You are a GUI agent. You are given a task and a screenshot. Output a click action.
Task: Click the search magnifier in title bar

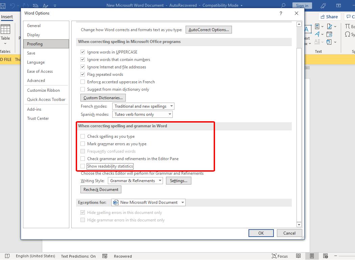[283, 5]
